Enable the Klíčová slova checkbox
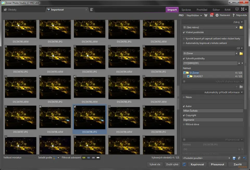Screen dimensions: 250x170 184,124
